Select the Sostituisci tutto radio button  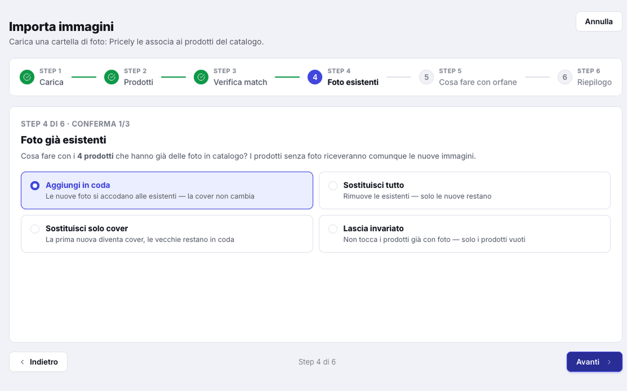click(333, 185)
